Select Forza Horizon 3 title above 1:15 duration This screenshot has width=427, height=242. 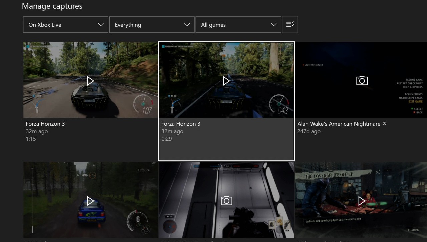pyautogui.click(x=45, y=124)
